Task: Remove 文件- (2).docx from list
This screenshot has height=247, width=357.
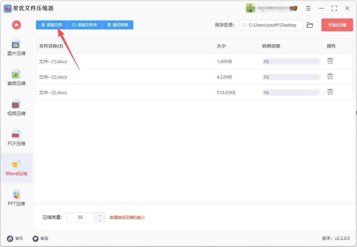Action: click(x=330, y=76)
